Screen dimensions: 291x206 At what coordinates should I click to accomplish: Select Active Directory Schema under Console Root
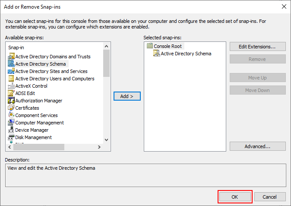click(x=186, y=54)
